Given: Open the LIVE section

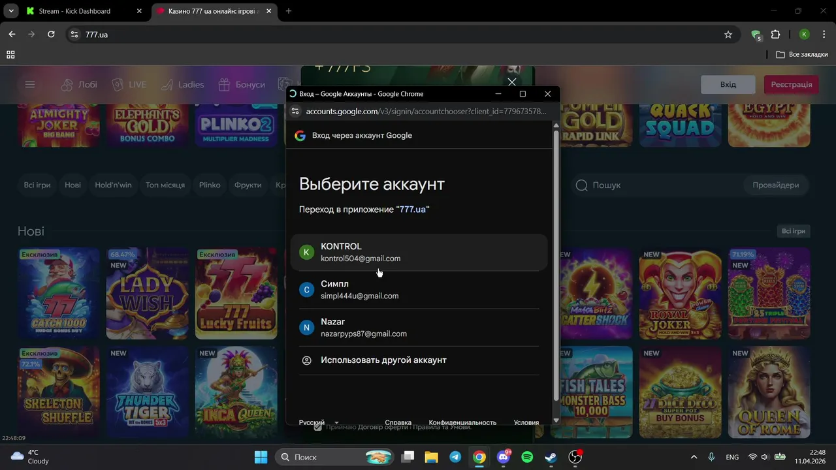Looking at the screenshot, I should (129, 85).
